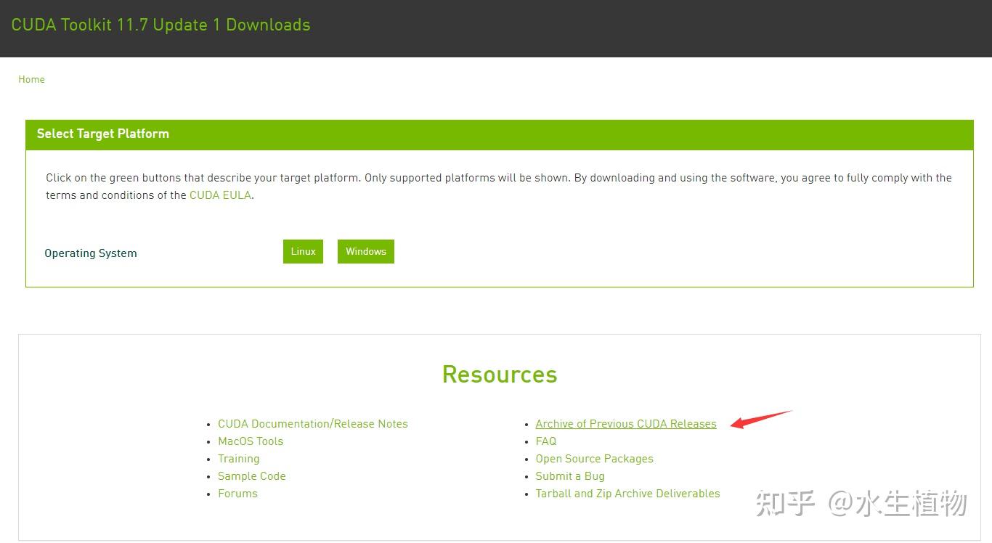Open the Open Source Packages link
Image resolution: width=992 pixels, height=543 pixels.
point(595,459)
